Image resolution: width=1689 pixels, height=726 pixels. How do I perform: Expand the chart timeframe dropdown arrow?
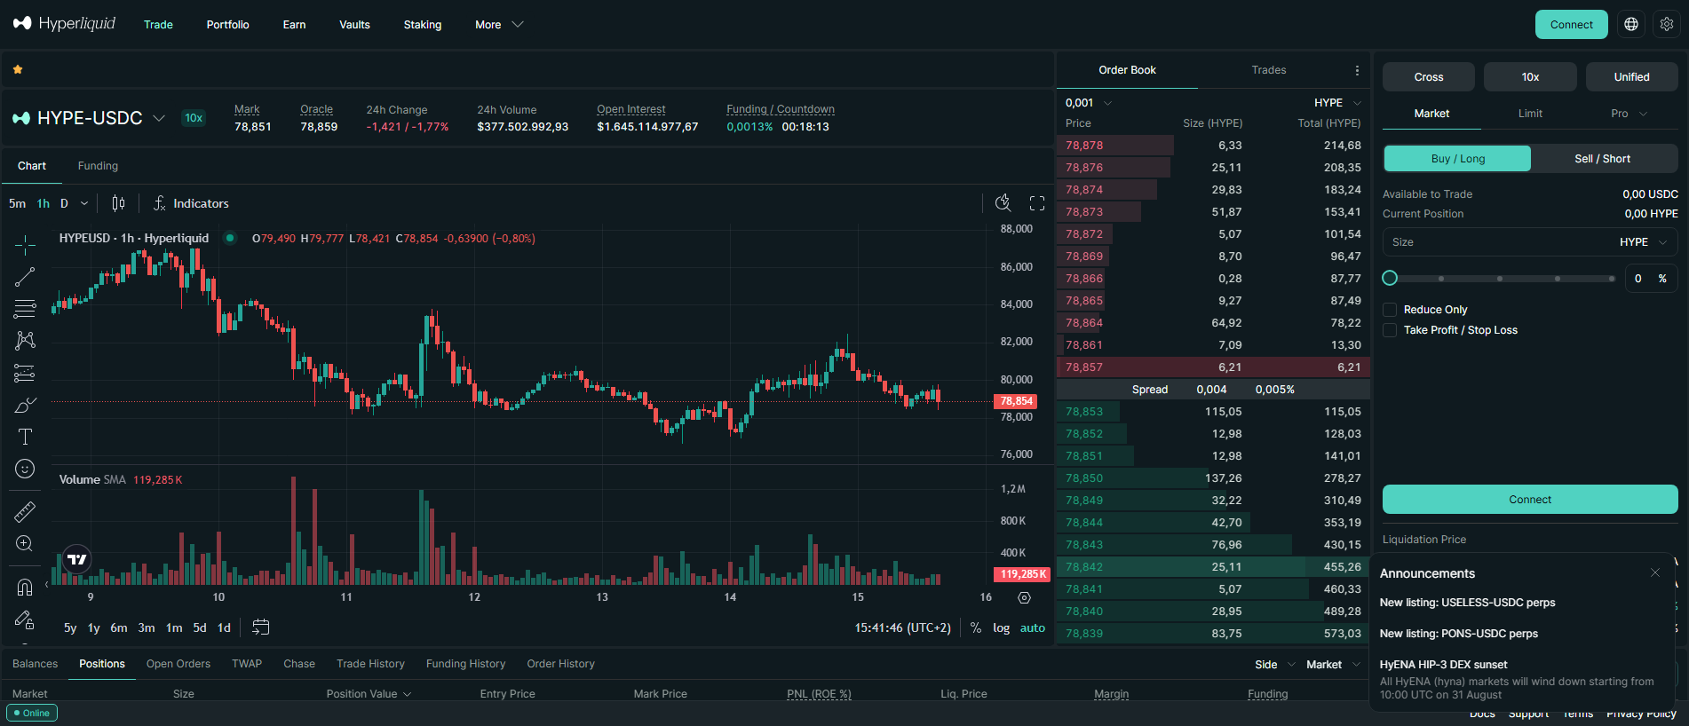[x=84, y=203]
